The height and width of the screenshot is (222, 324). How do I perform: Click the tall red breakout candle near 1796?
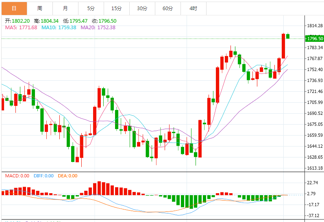[283, 46]
